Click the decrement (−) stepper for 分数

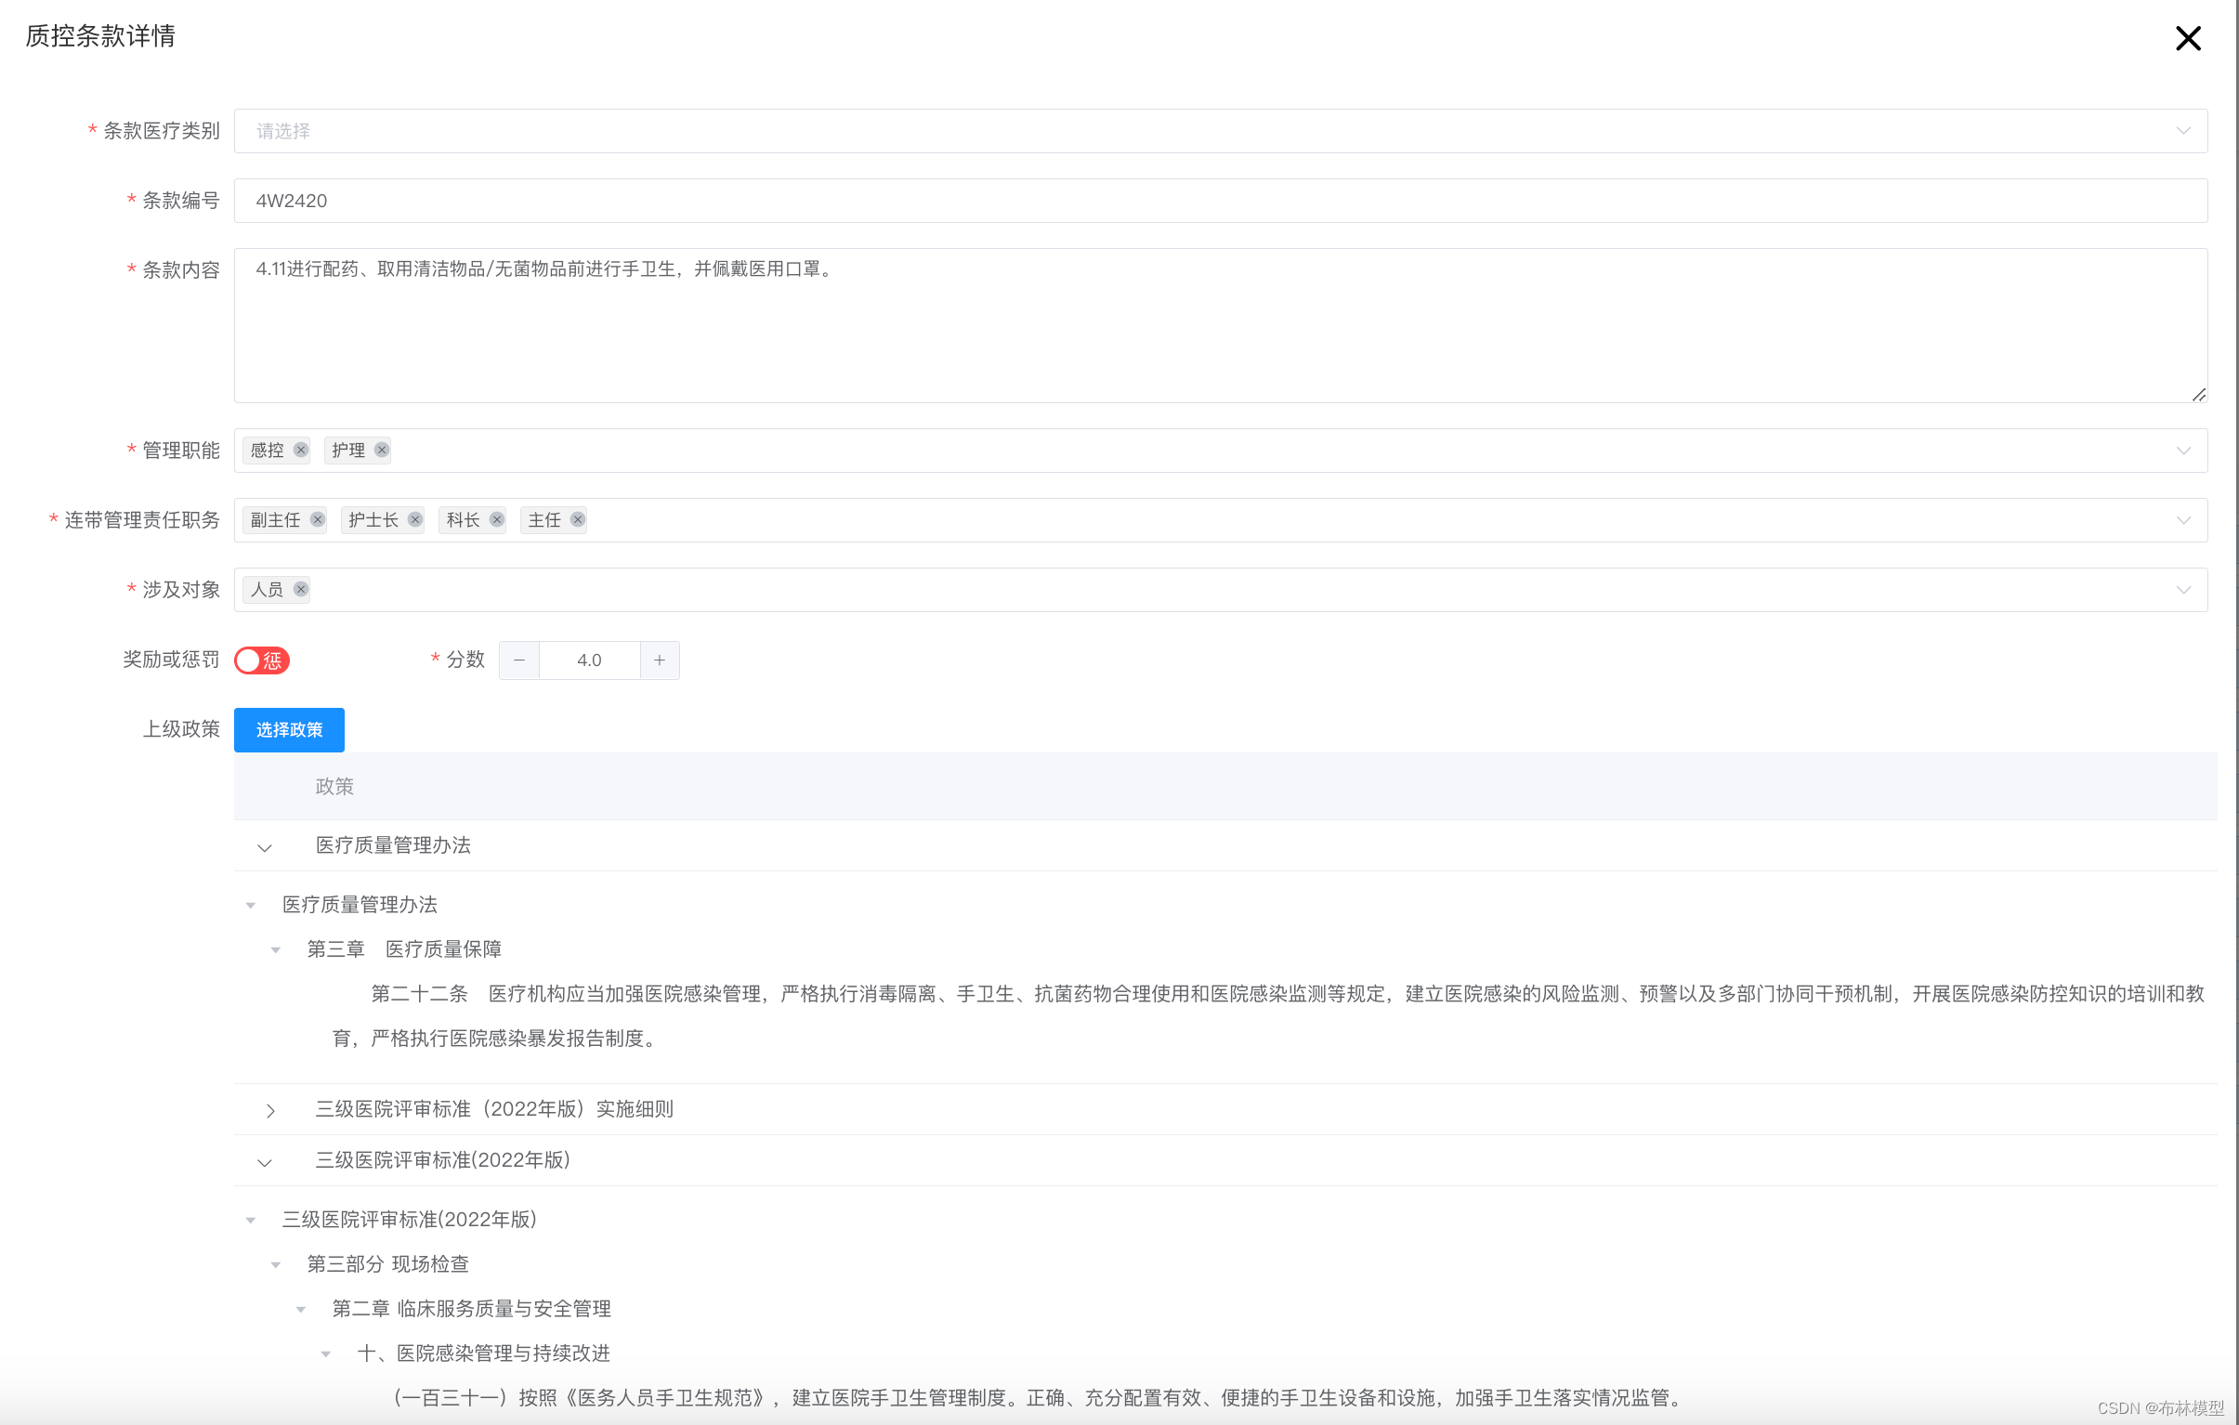pos(517,660)
